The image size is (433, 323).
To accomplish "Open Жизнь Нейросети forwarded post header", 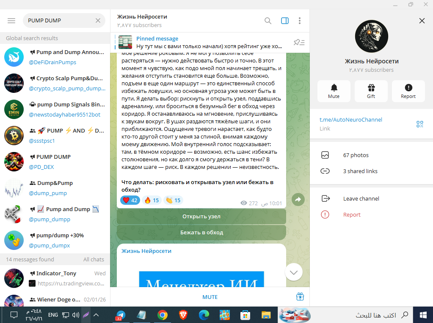I will (146, 251).
